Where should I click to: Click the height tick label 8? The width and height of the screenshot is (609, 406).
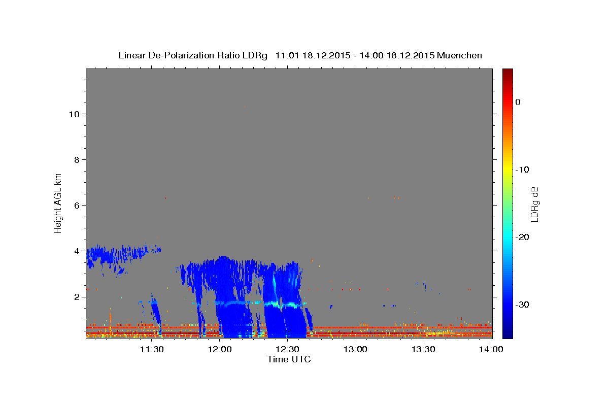click(x=76, y=160)
